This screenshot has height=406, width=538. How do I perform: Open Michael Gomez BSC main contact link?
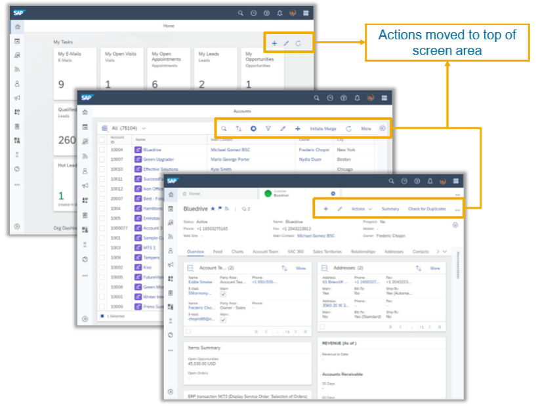[316, 236]
